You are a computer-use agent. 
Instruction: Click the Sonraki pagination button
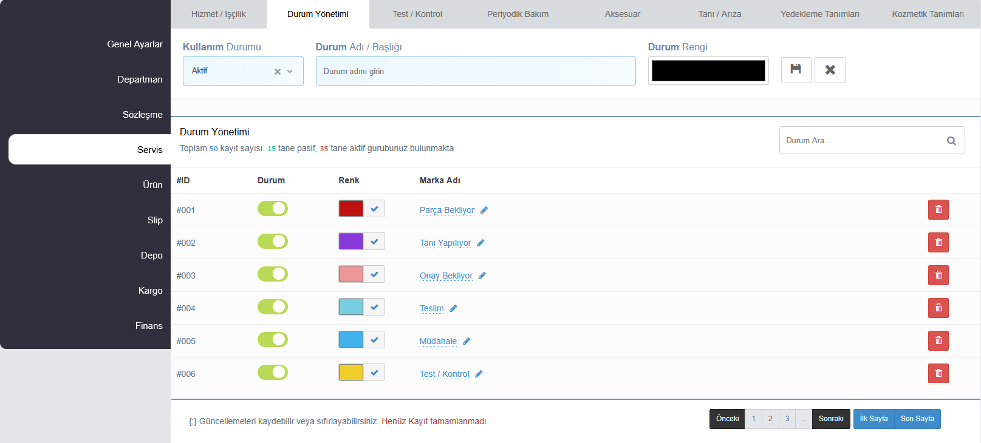click(x=831, y=419)
